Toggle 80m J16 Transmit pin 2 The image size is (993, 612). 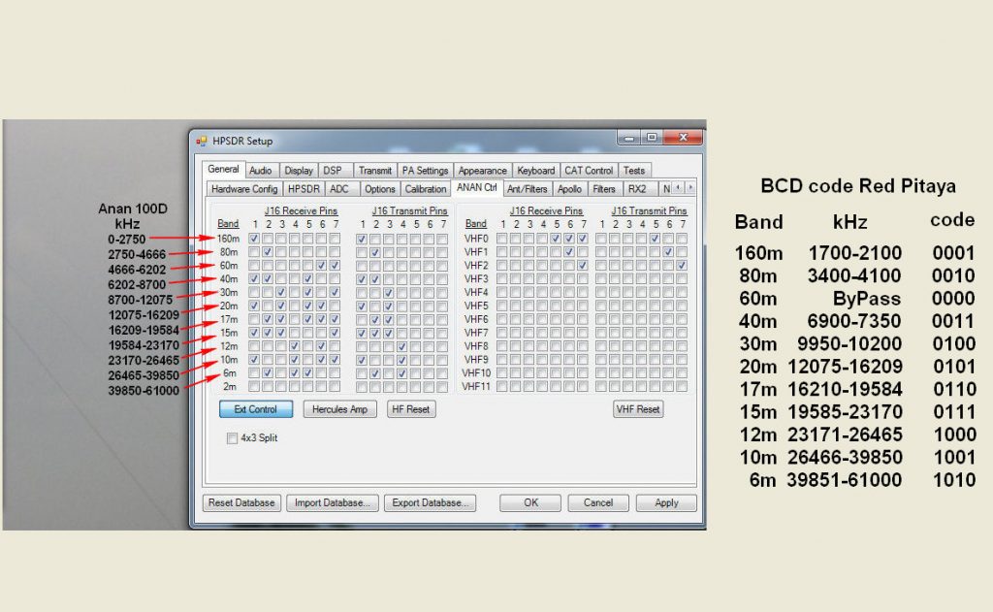tap(375, 252)
